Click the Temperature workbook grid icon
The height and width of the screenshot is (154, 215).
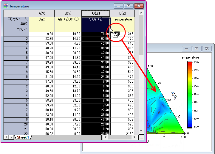pyautogui.click(x=6, y=6)
